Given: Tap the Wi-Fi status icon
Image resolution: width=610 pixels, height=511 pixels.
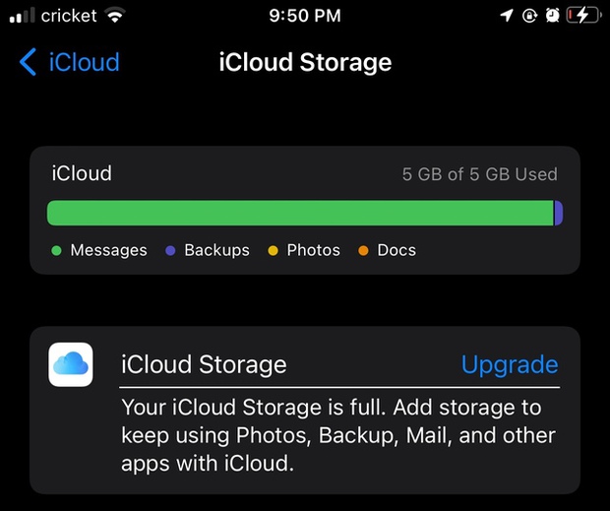Looking at the screenshot, I should click(116, 16).
